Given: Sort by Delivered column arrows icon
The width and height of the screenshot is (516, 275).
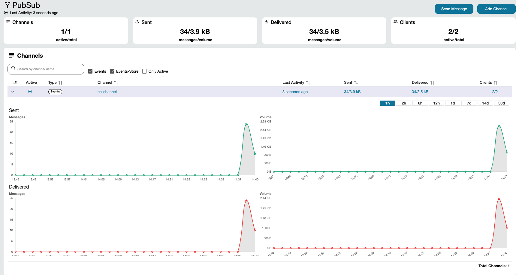Looking at the screenshot, I should click(x=432, y=83).
